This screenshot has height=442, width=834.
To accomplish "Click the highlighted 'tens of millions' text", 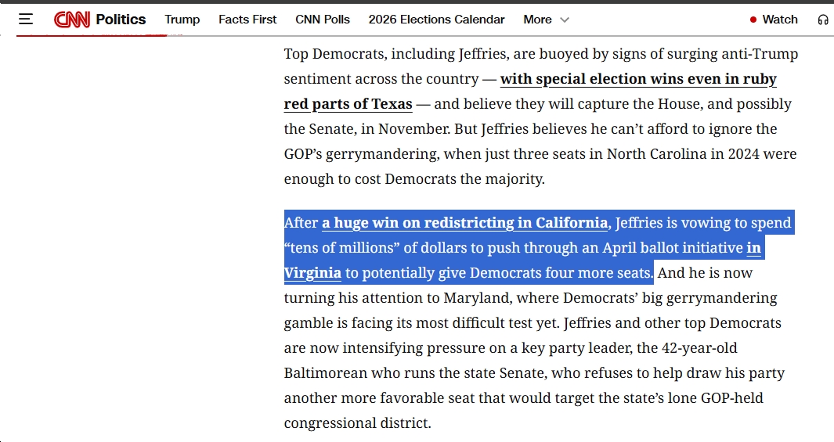I will coord(329,248).
